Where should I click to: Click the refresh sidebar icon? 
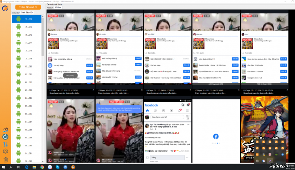click(x=5, y=137)
